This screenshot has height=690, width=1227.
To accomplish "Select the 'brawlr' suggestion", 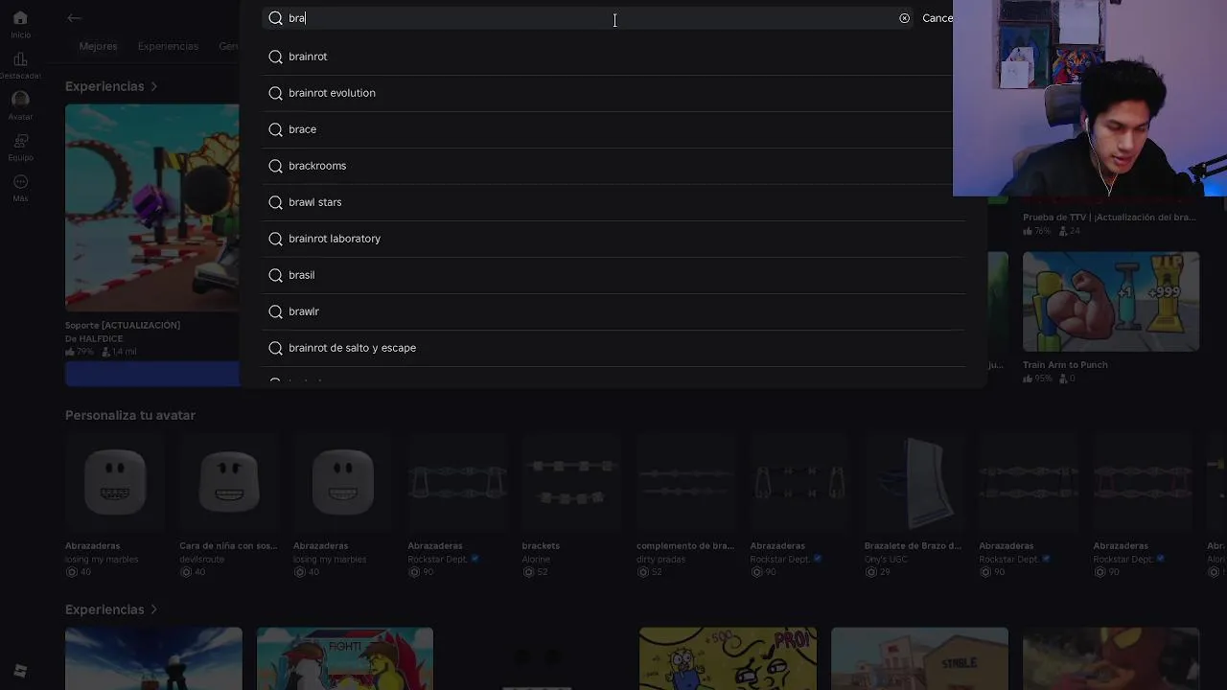I will [613, 311].
